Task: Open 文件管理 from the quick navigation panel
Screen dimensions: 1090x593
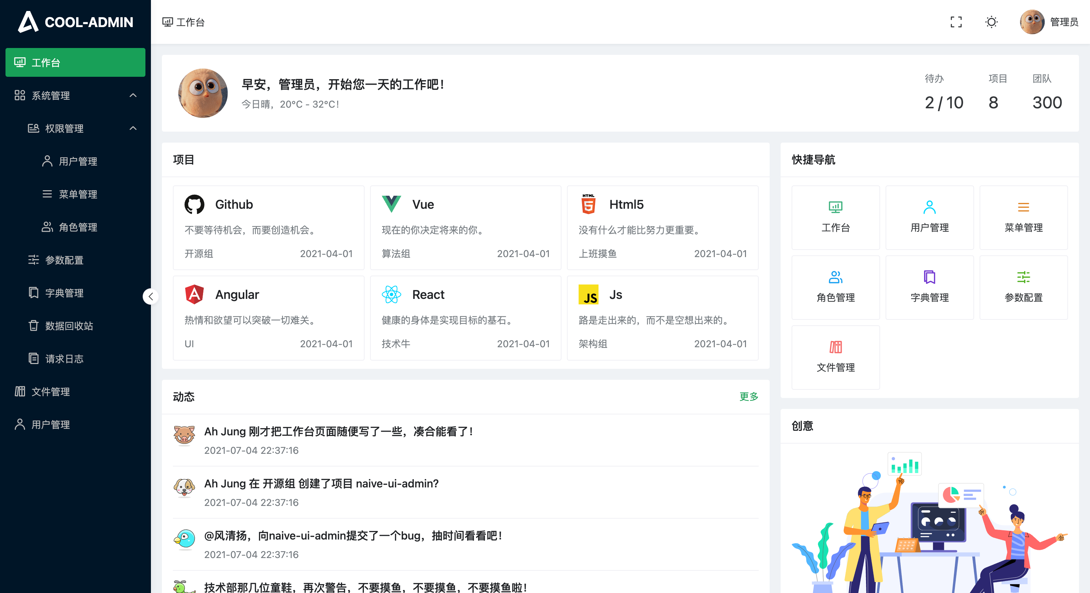Action: coord(835,358)
